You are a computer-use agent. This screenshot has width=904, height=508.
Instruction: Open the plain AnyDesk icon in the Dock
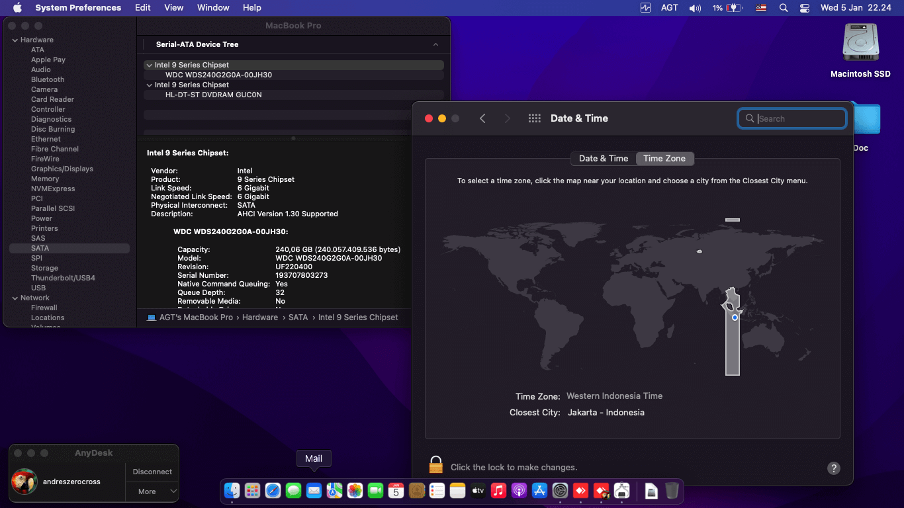(x=580, y=490)
